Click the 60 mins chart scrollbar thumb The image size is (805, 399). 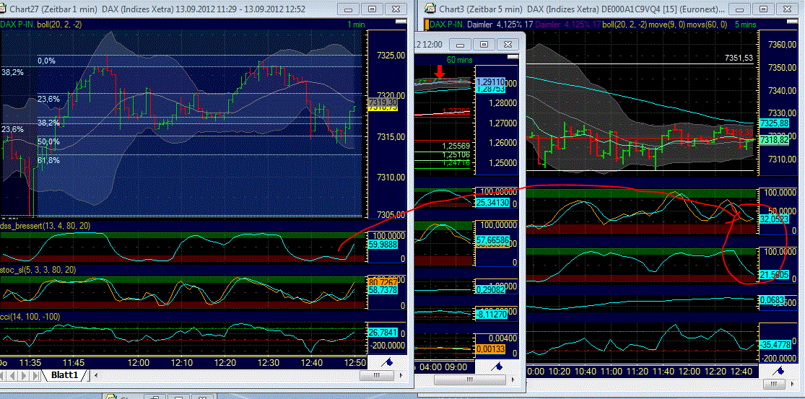[x=470, y=380]
